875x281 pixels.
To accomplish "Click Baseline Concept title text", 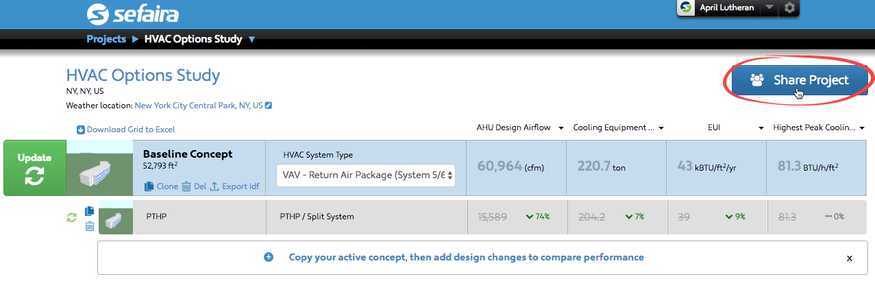I will coord(188,154).
